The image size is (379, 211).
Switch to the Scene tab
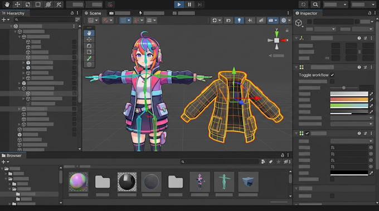click(93, 13)
